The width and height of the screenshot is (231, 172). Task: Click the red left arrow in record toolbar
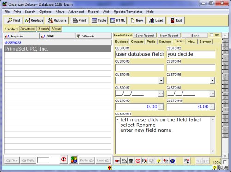tap(117, 161)
